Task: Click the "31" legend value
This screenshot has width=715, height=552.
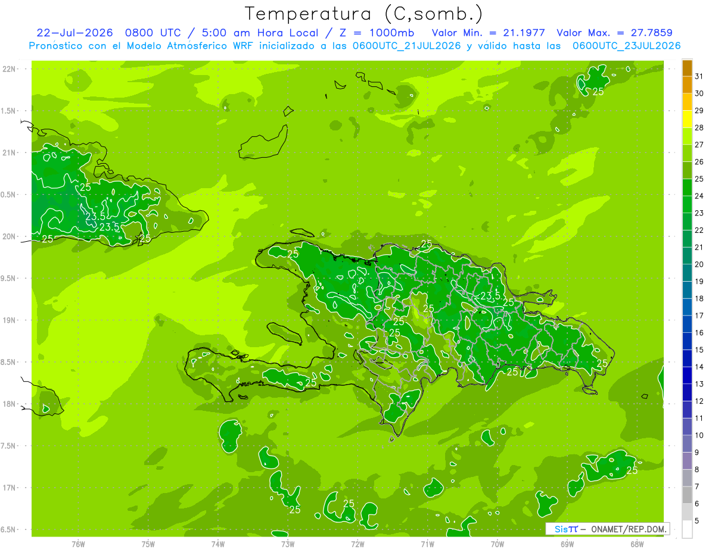Action: [x=700, y=76]
